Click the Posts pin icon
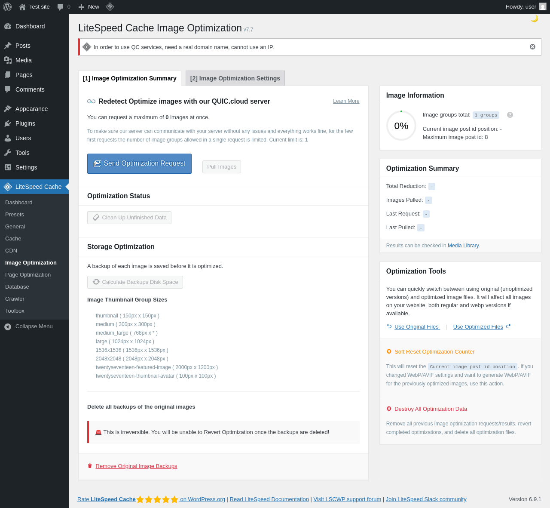This screenshot has height=508, width=550. tap(8, 46)
